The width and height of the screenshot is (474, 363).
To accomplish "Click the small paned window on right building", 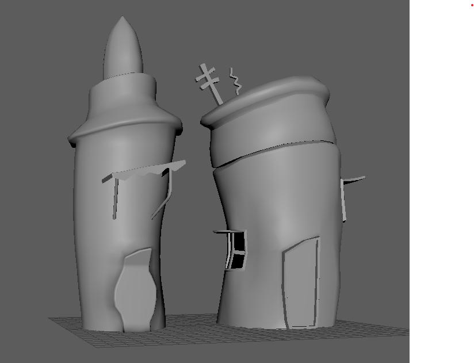I will (236, 250).
